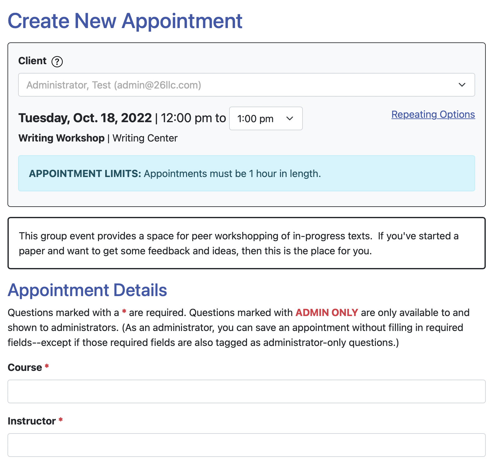This screenshot has height=465, width=492.
Task: Click the question mark beside Client
Action: (x=57, y=61)
